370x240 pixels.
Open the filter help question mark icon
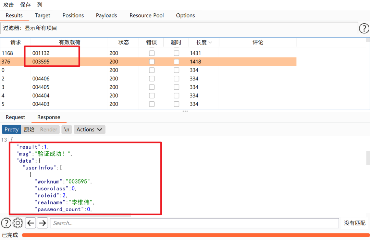pos(364,28)
